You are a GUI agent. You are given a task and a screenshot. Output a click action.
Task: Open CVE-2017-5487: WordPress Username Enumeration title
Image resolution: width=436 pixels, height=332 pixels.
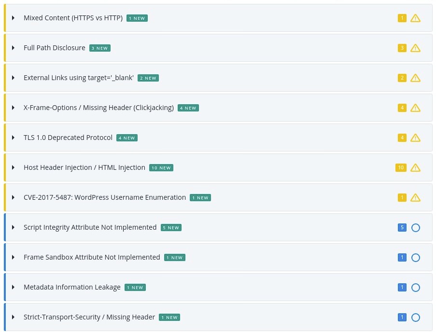[105, 197]
